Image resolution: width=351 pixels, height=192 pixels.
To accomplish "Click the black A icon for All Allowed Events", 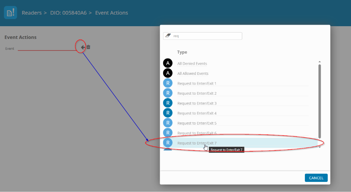I will (x=168, y=73).
